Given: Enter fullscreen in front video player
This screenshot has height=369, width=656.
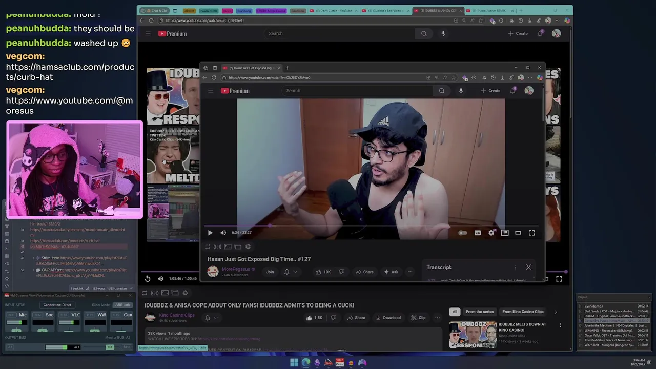Looking at the screenshot, I should [531, 233].
